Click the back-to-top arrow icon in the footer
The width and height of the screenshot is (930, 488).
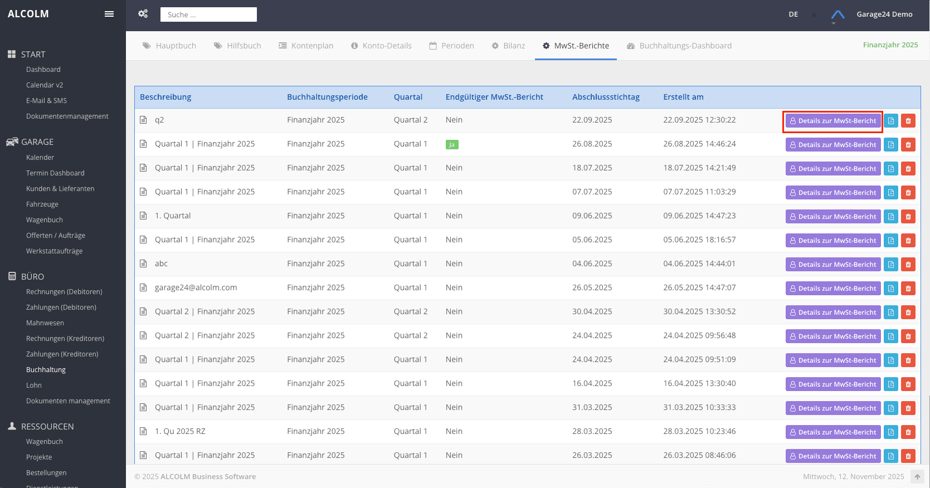[917, 477]
